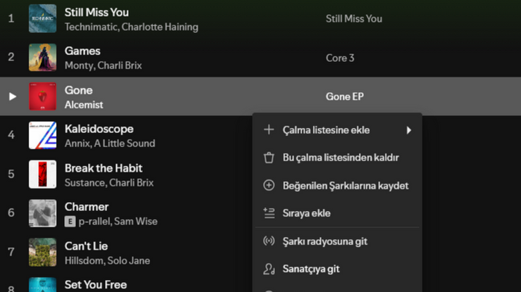Open Charli Brix artist link under Games
Image resolution: width=521 pixels, height=292 pixels.
(120, 65)
